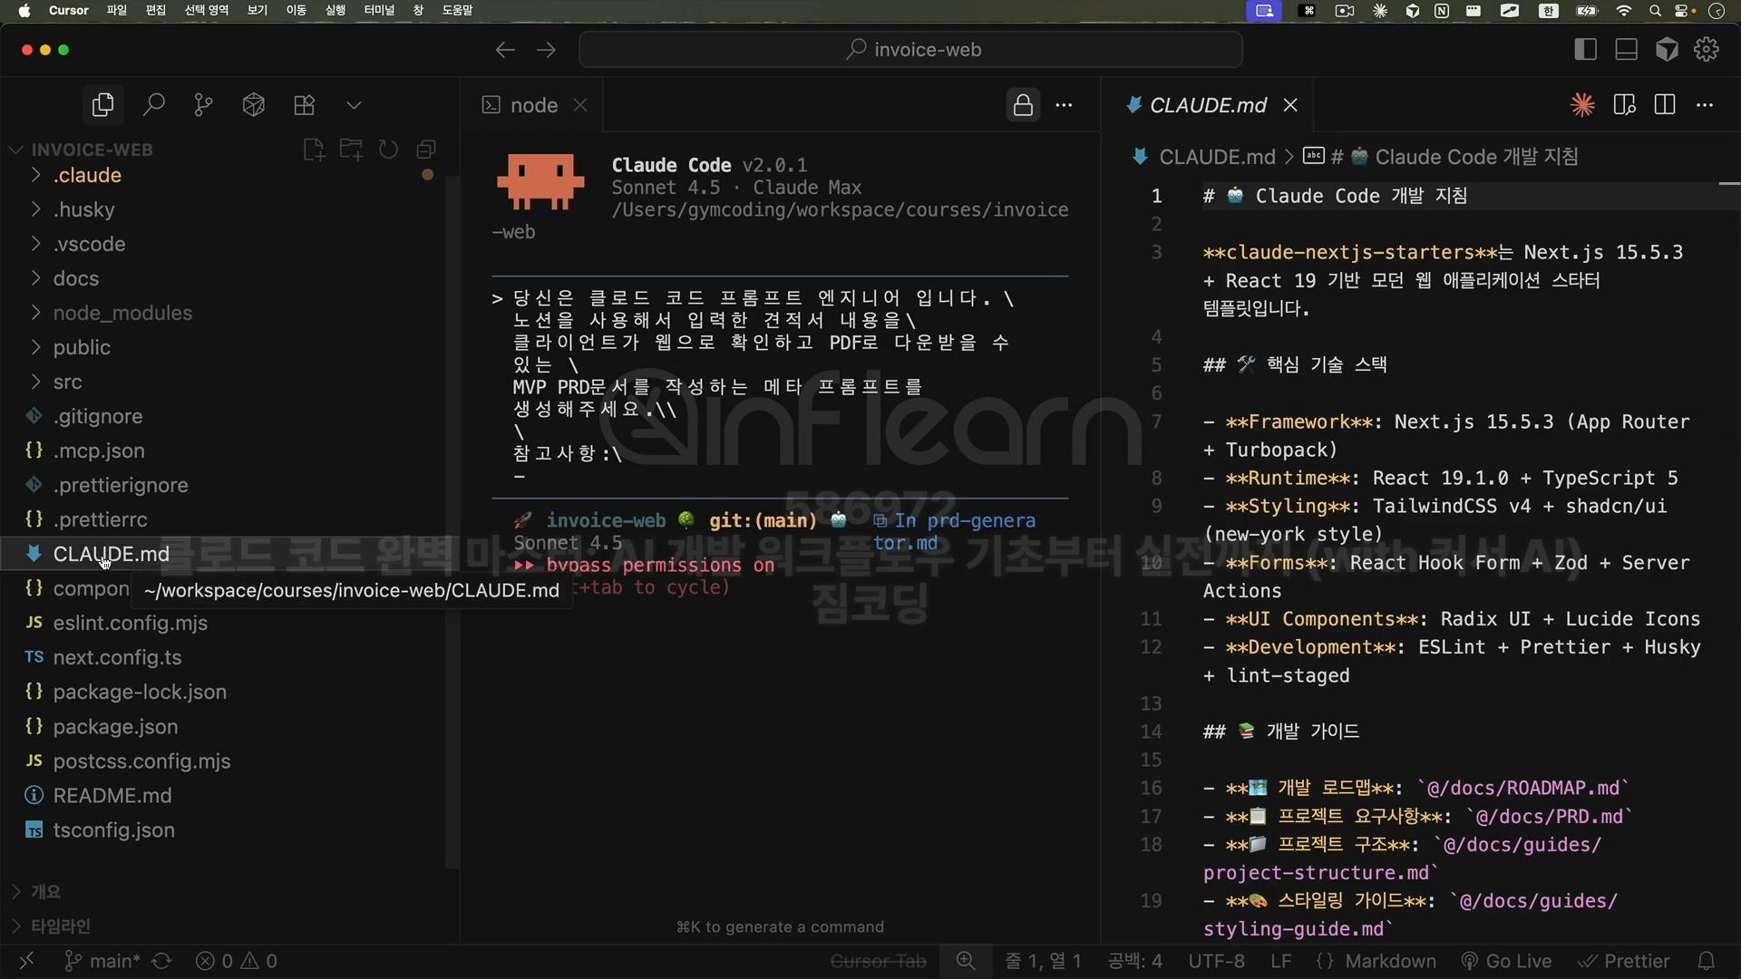
Task: Click the Claude Code starburst icon in editor toolbar
Action: [x=1582, y=105]
